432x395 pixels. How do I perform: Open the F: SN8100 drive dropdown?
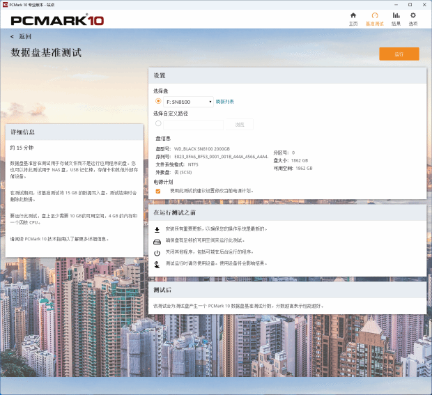(x=188, y=102)
